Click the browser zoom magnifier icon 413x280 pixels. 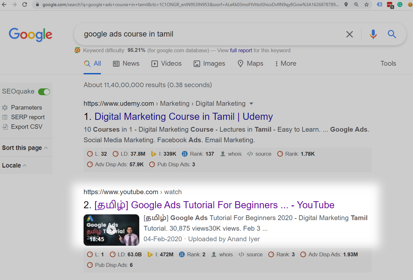356,4
